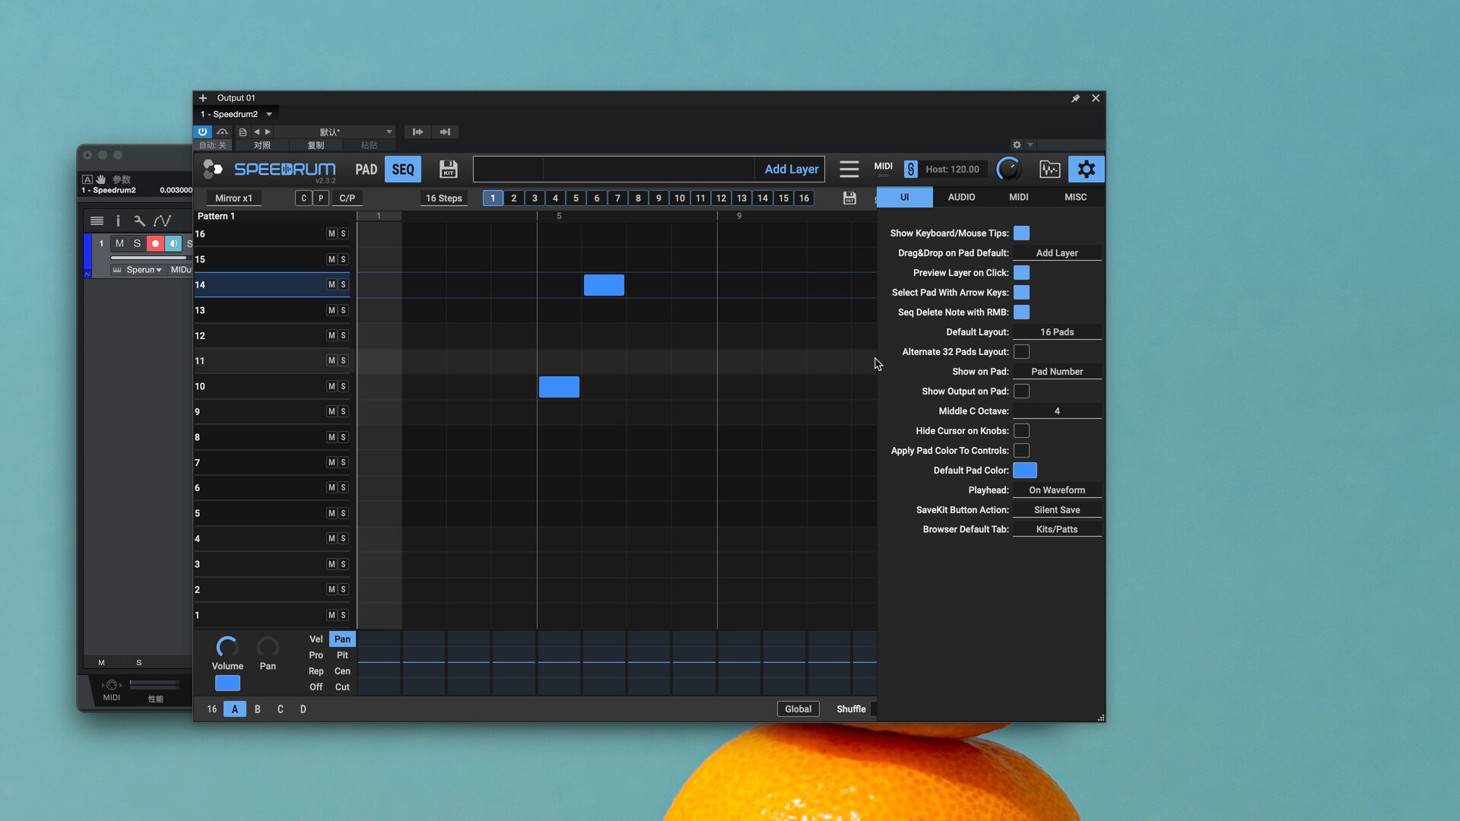The height and width of the screenshot is (821, 1460).
Task: Click the Default Pad Color swatch
Action: (x=1025, y=471)
